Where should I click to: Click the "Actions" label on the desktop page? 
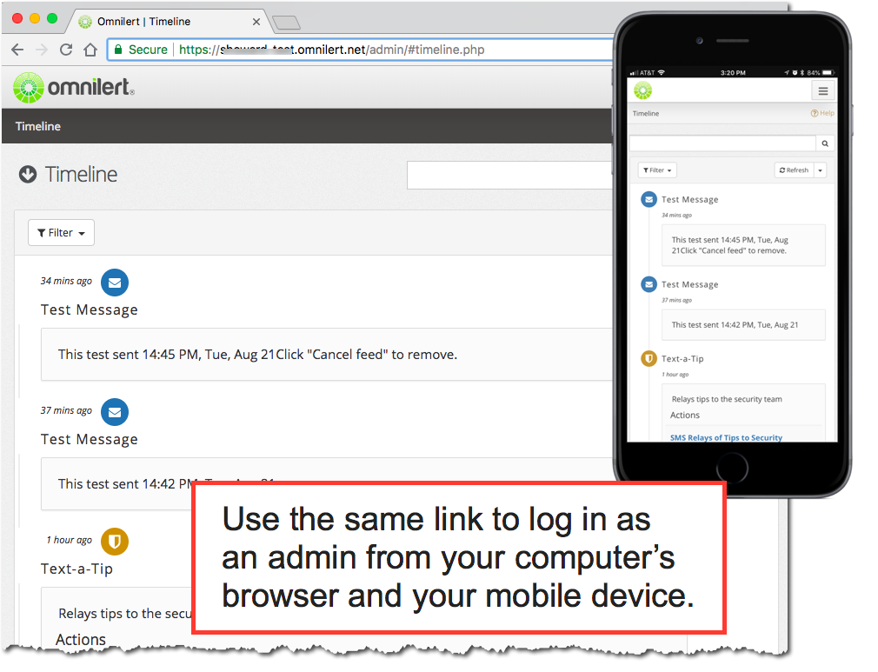pyautogui.click(x=81, y=640)
